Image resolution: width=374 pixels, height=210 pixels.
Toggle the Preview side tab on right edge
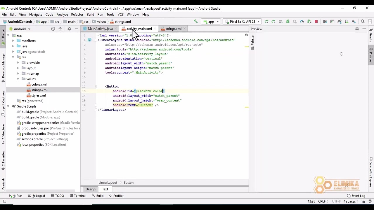pos(371,55)
